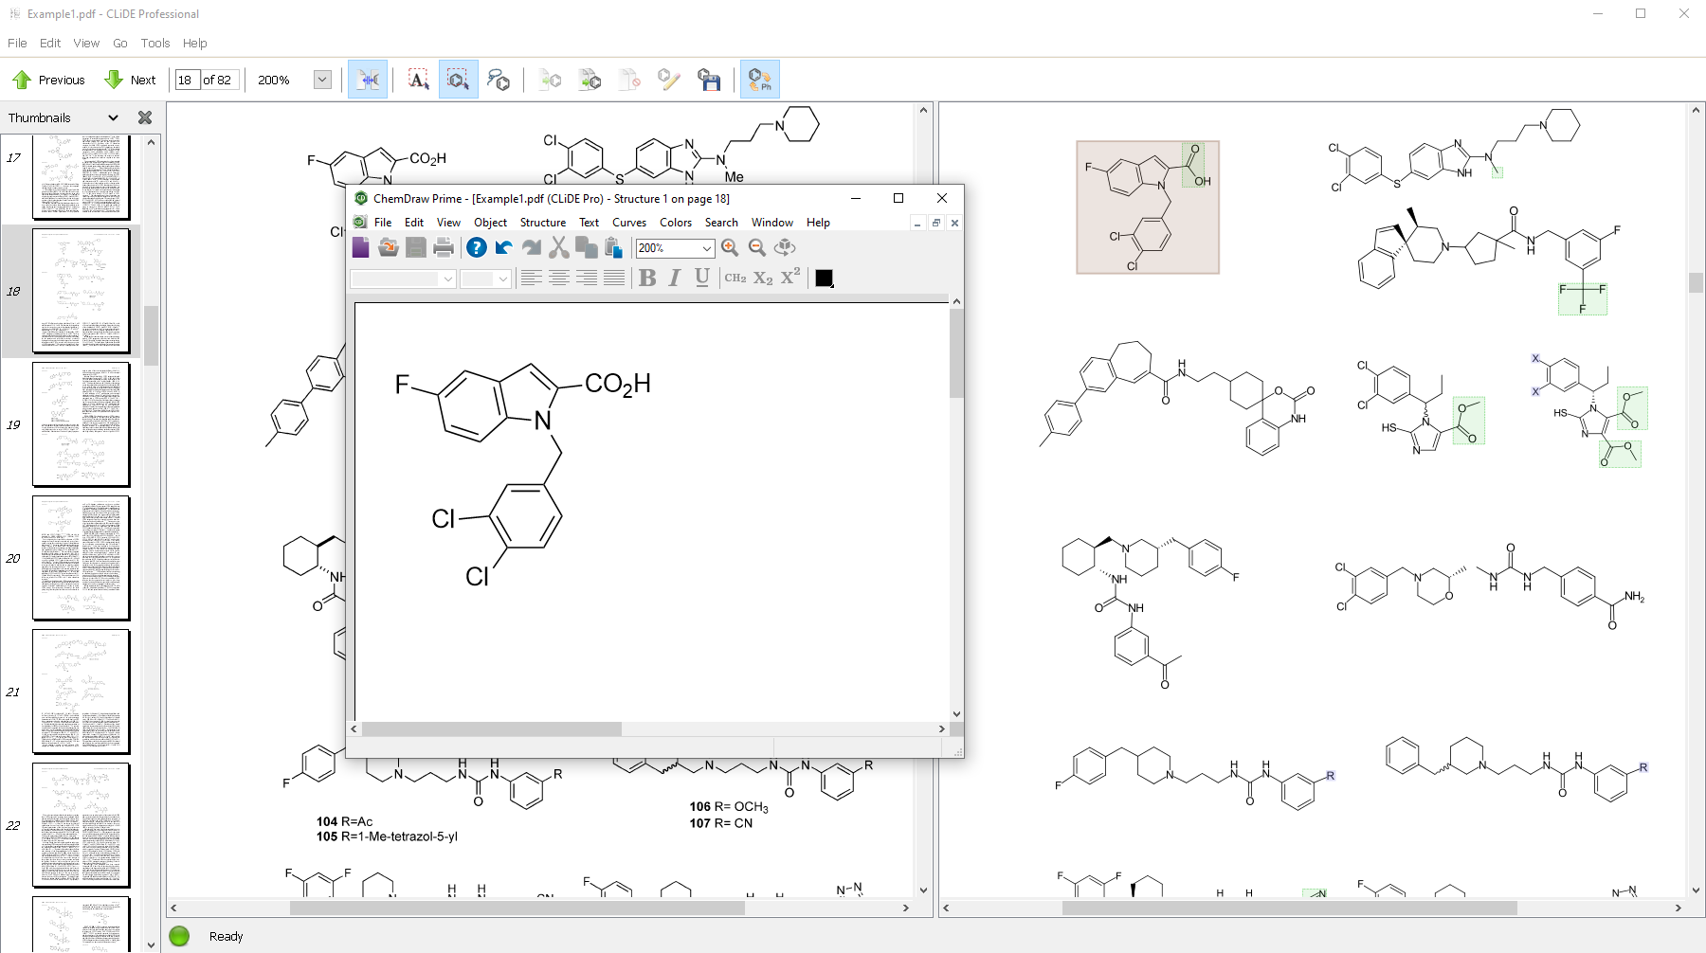Click the 3D rotate structure icon
The width and height of the screenshot is (1706, 953).
pyautogui.click(x=785, y=247)
